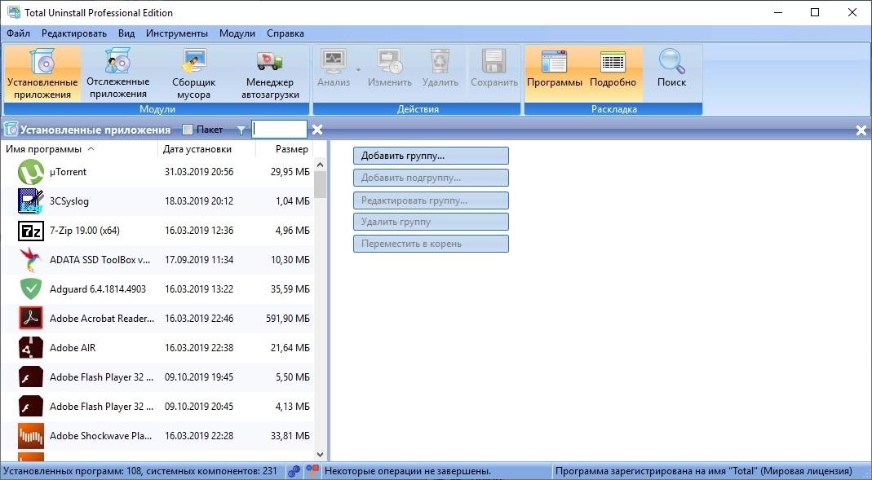872x480 pixels.
Task: Click the ADATA SSD ToolBox icon
Action: point(30,260)
